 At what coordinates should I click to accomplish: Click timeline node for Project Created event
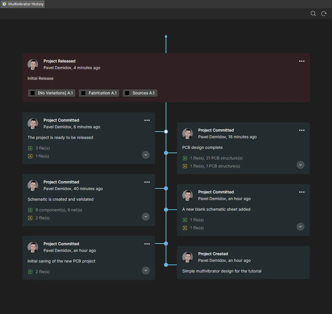(x=166, y=265)
